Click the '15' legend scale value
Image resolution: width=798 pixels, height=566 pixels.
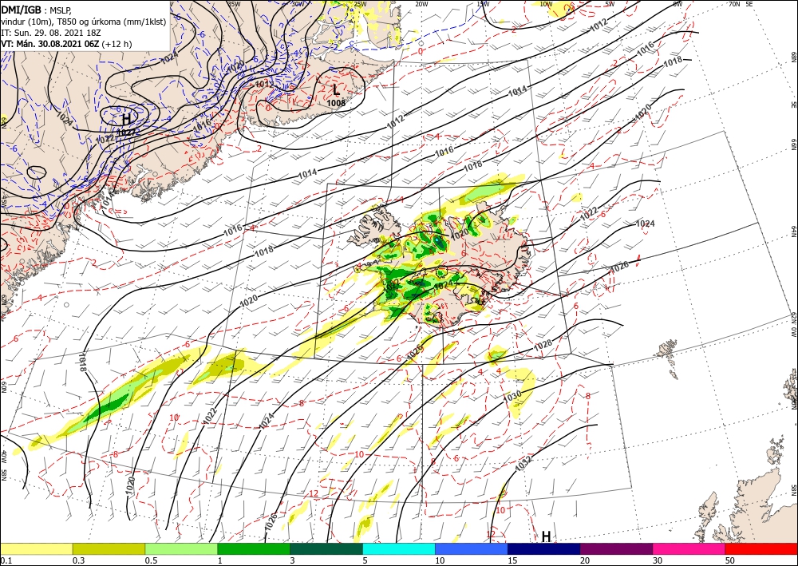coord(512,560)
